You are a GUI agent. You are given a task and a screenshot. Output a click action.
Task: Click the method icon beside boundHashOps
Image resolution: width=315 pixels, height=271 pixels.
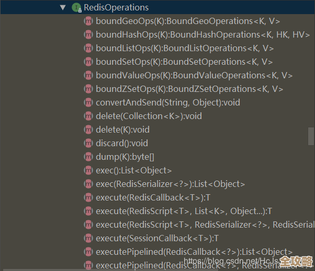coord(88,35)
